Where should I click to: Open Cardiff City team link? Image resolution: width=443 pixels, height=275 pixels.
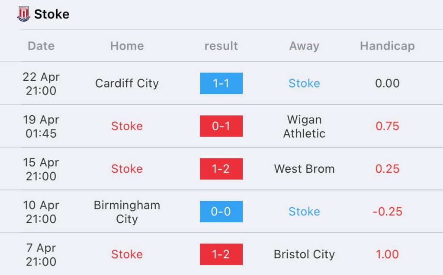pos(127,83)
